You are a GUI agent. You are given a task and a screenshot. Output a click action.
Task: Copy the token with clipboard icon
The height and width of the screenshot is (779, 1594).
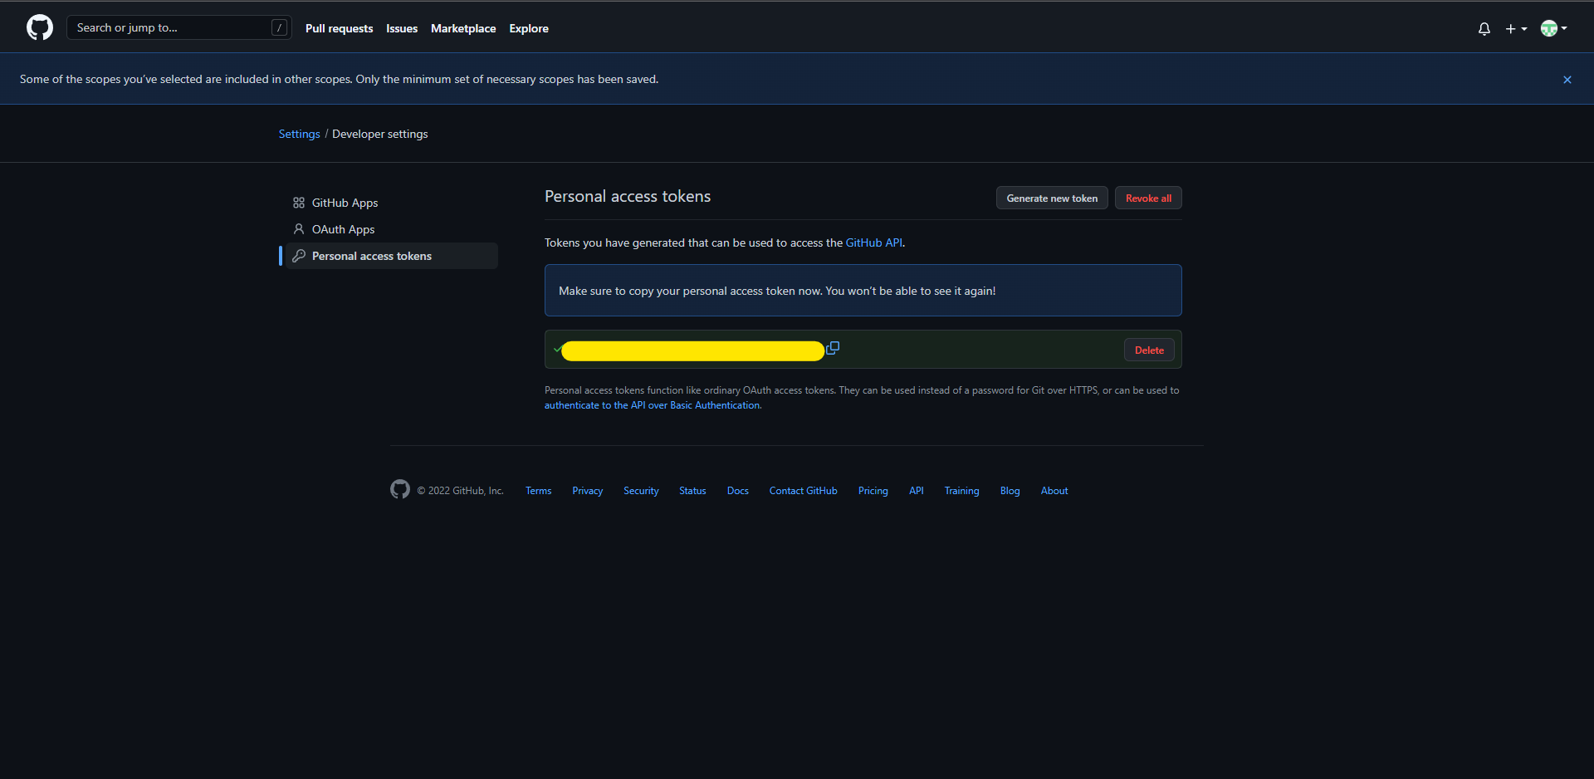pyautogui.click(x=833, y=349)
